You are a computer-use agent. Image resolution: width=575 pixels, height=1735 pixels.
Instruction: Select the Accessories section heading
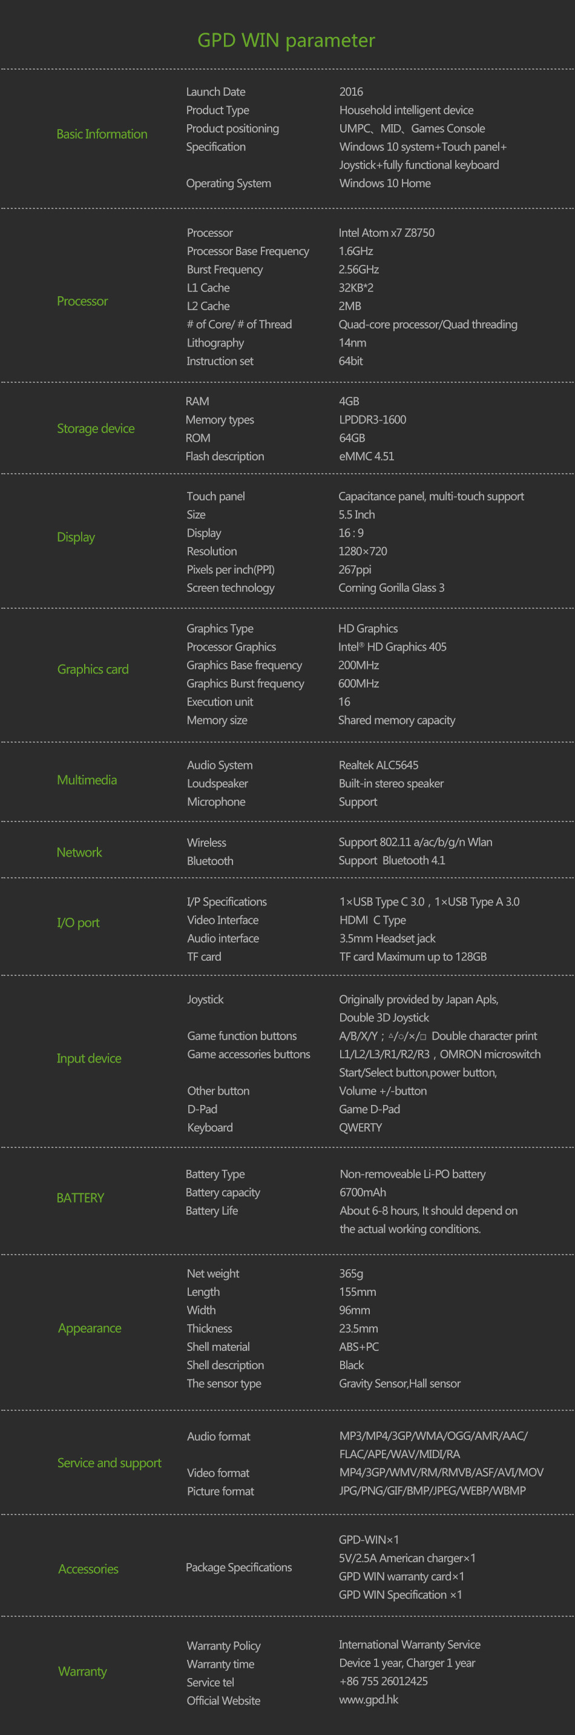click(x=88, y=1568)
